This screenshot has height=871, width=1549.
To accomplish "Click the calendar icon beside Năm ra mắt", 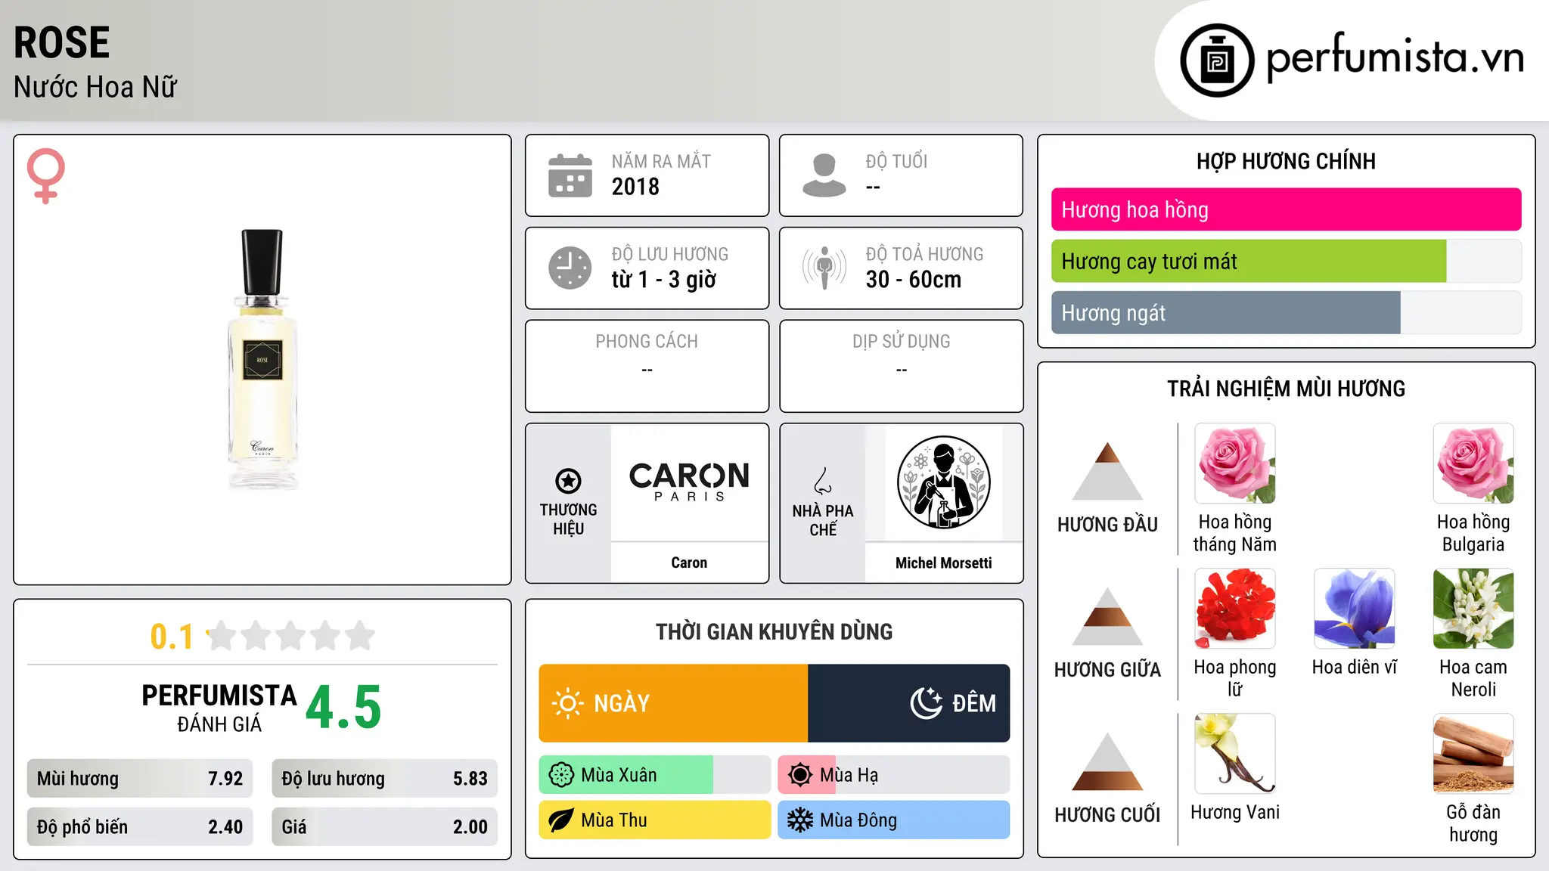I will click(570, 175).
